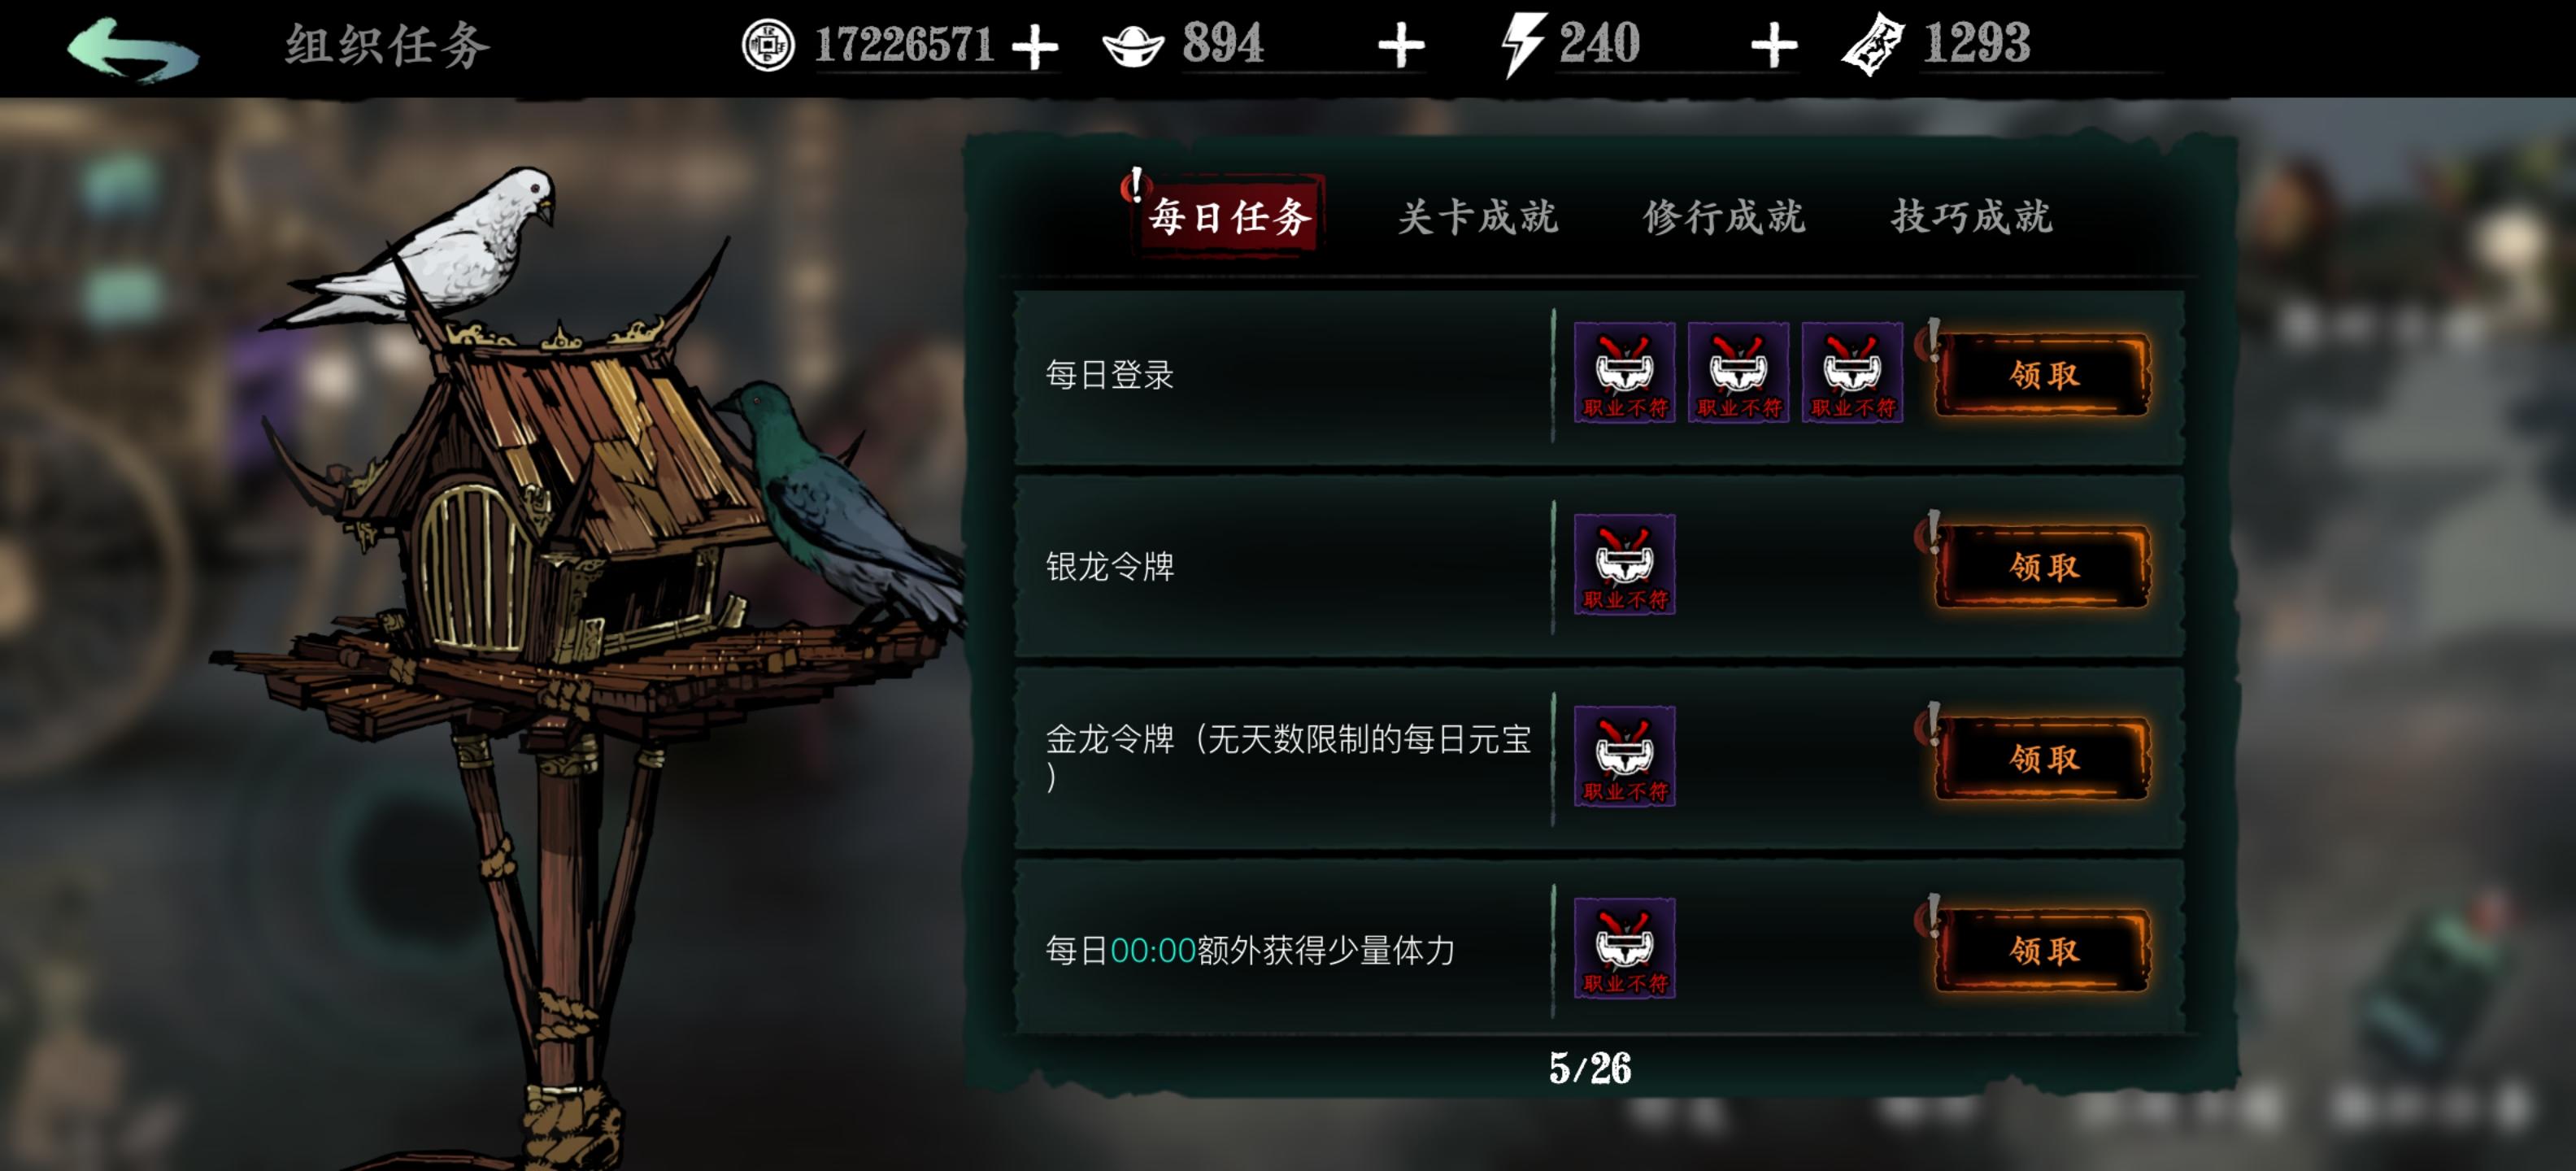2576x1171 pixels.
Task: Add stamina with plus button
Action: [x=1774, y=47]
